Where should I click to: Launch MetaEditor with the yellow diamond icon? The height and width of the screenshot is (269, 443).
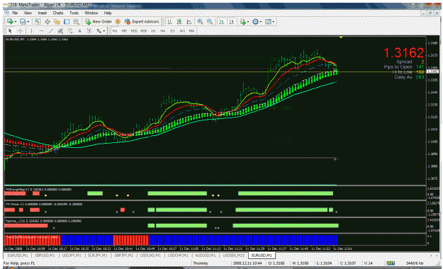118,21
